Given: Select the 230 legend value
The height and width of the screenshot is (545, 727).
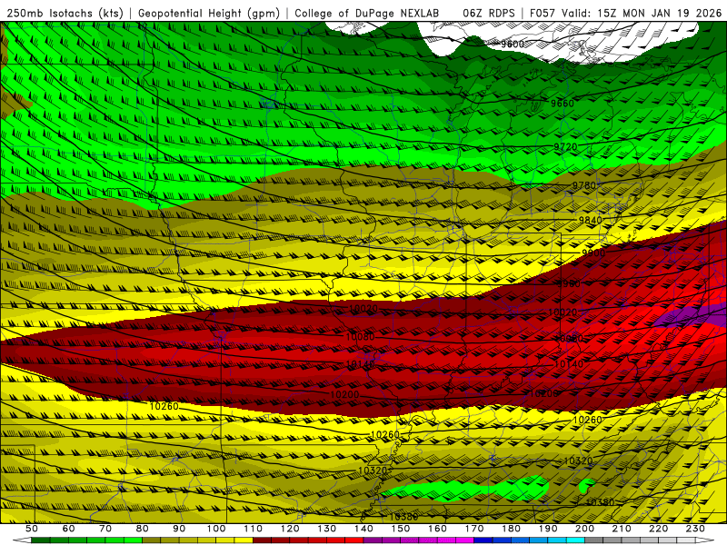Looking at the screenshot, I should (x=695, y=529).
